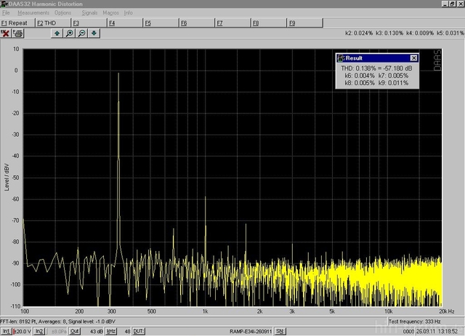
Task: Expand the Macros menu
Action: pos(110,13)
